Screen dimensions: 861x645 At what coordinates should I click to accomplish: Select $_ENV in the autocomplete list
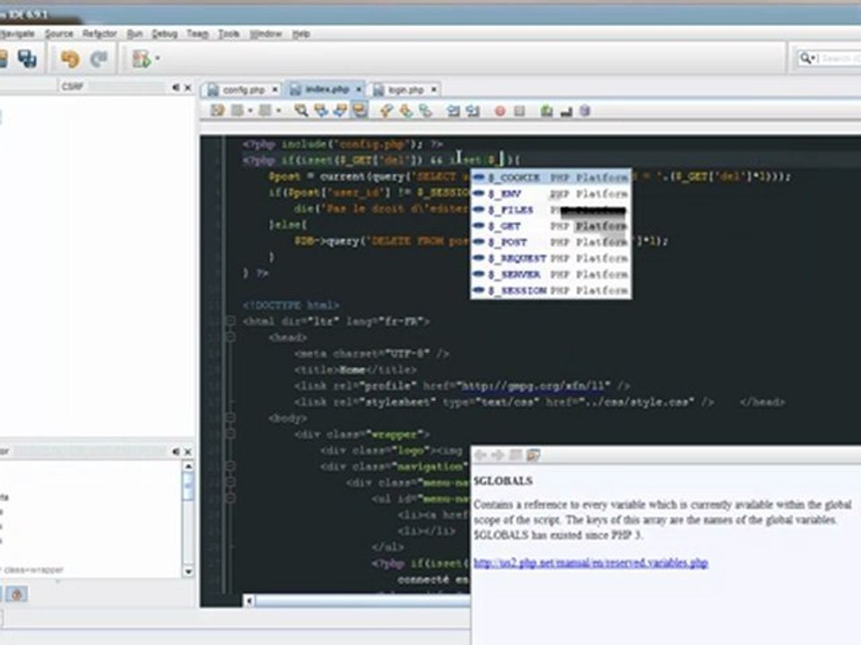[551, 193]
